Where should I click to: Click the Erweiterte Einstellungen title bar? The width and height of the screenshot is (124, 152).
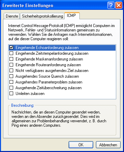point(54,5)
